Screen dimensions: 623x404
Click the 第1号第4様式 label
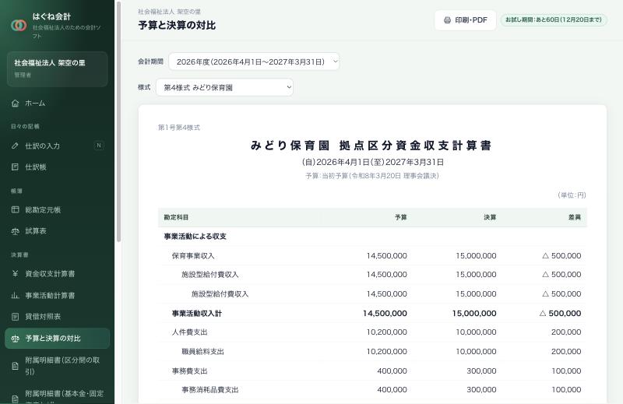pos(179,128)
